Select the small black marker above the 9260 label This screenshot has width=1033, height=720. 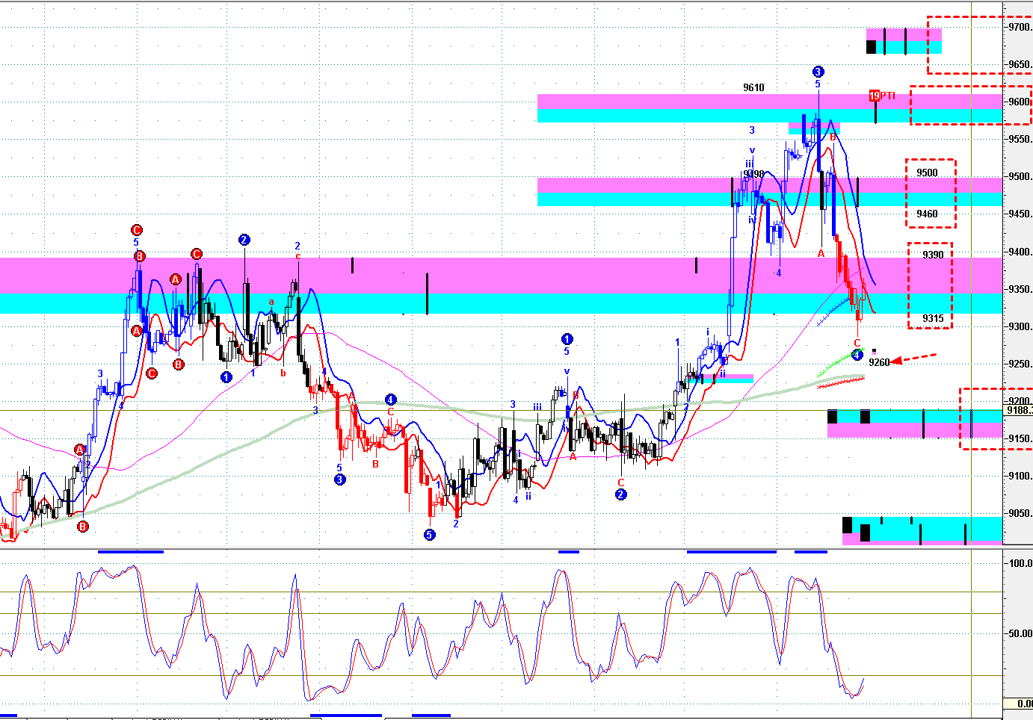click(874, 351)
